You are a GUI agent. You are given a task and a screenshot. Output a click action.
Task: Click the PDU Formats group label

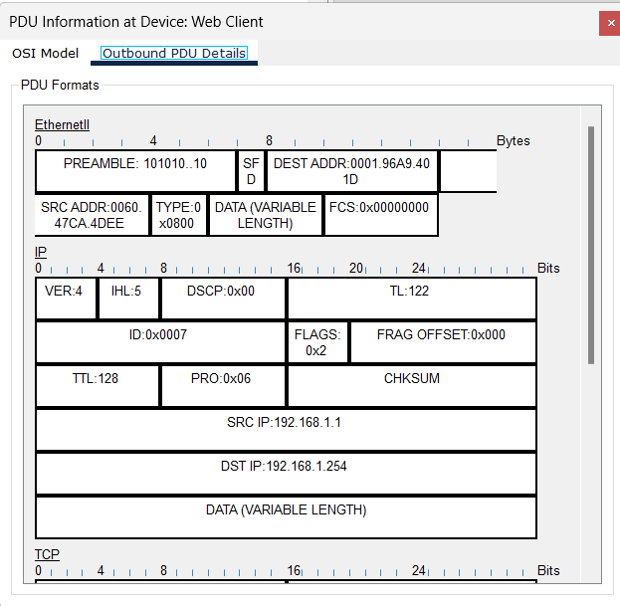(x=60, y=85)
